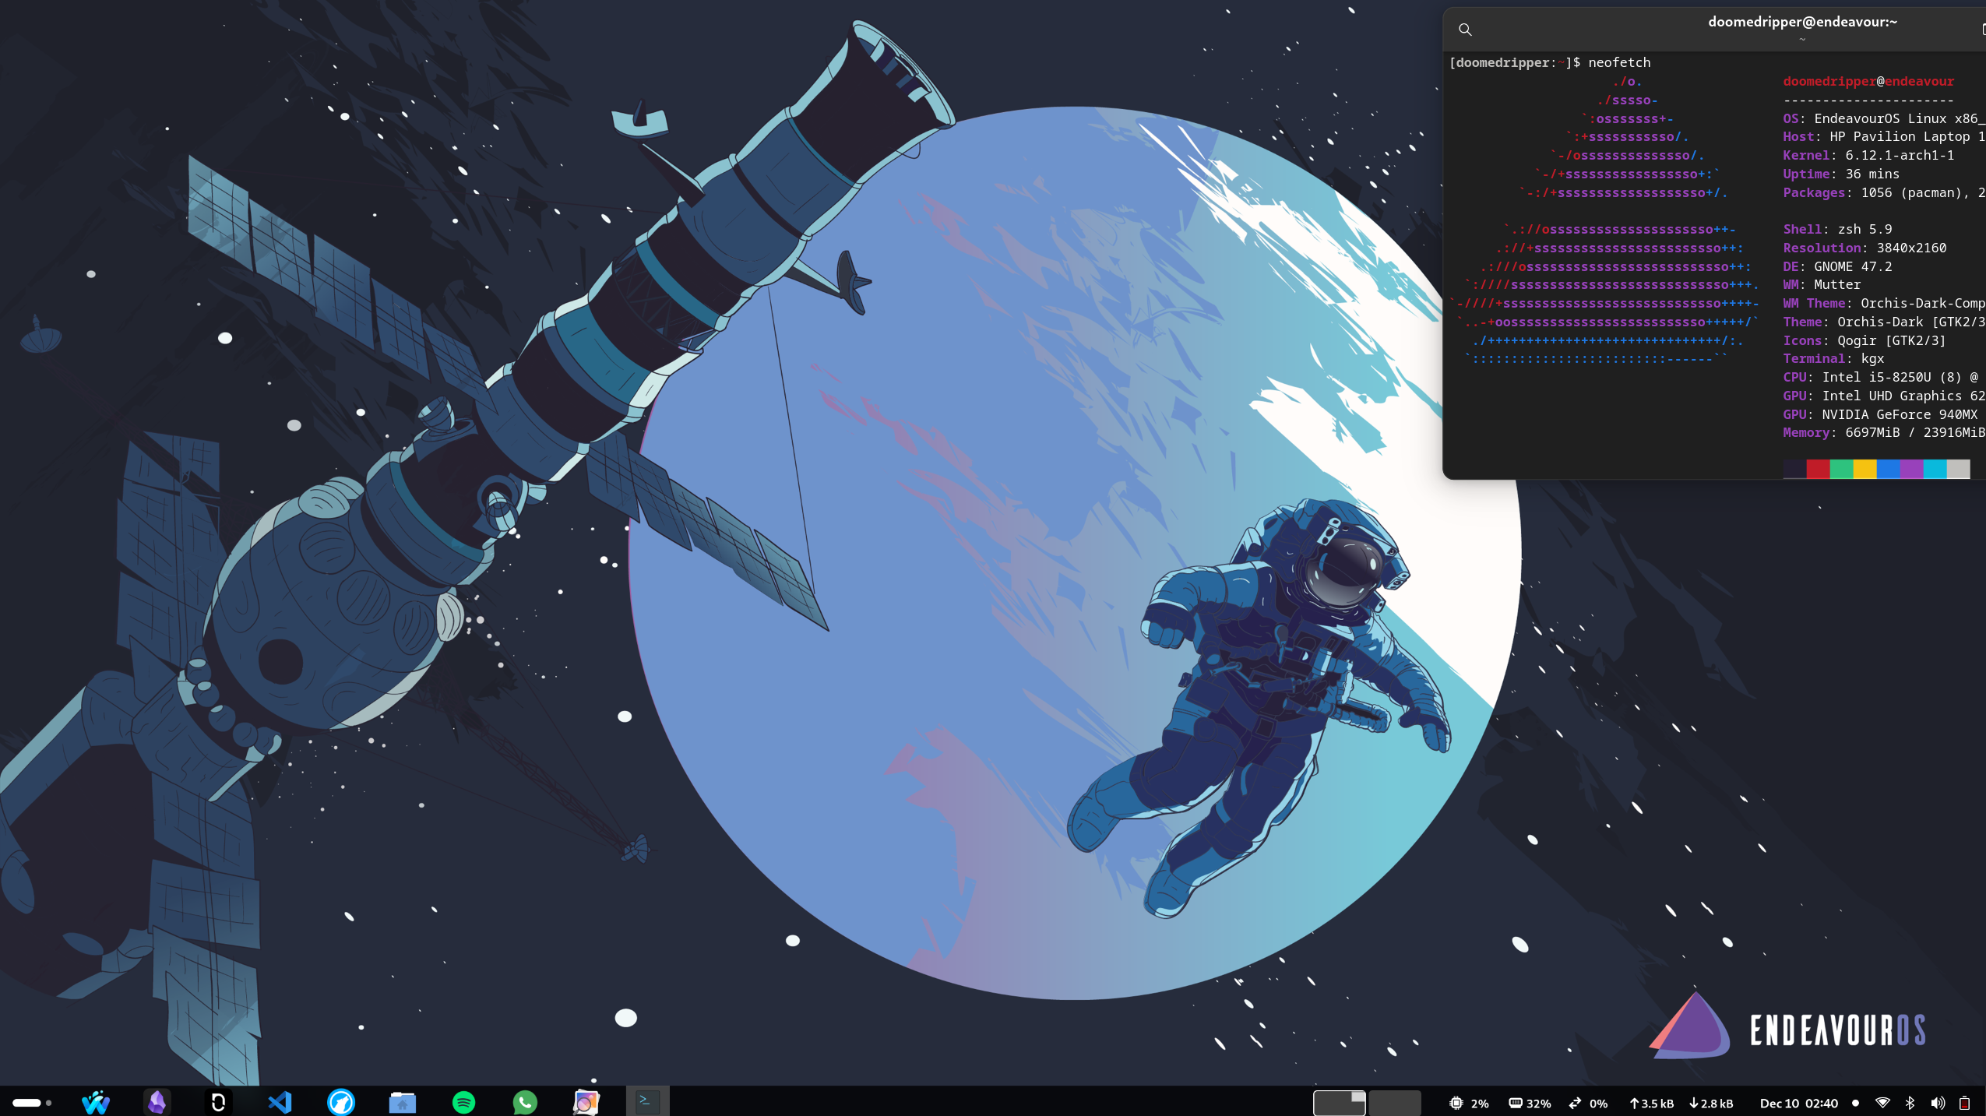Click the Uptime: 36 mins line

1841,174
